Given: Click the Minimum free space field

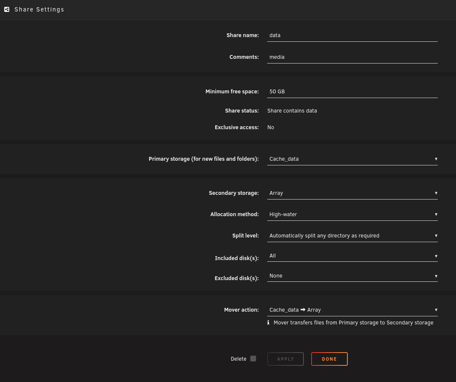Looking at the screenshot, I should click(x=352, y=91).
